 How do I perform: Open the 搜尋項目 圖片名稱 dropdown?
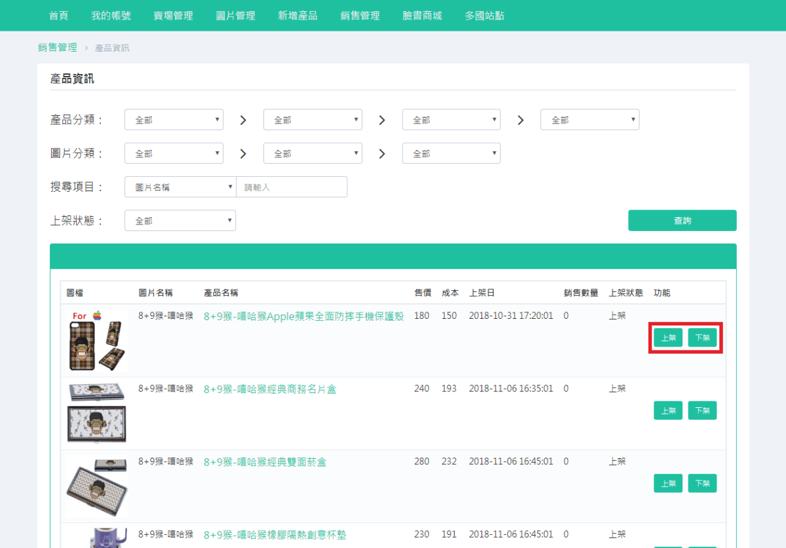click(x=180, y=187)
